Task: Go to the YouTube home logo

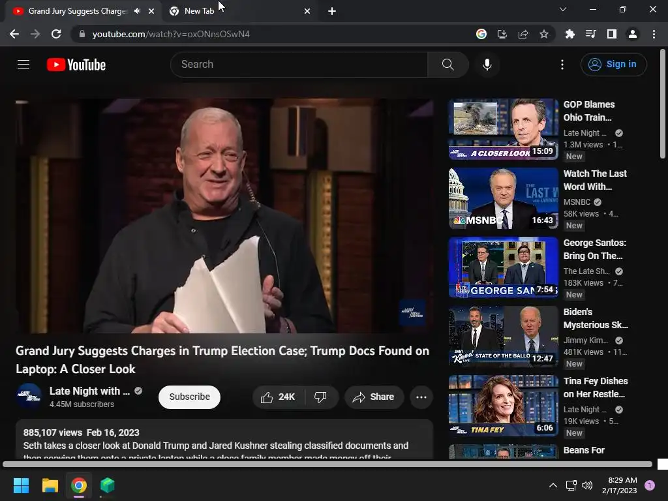Action: [76, 65]
